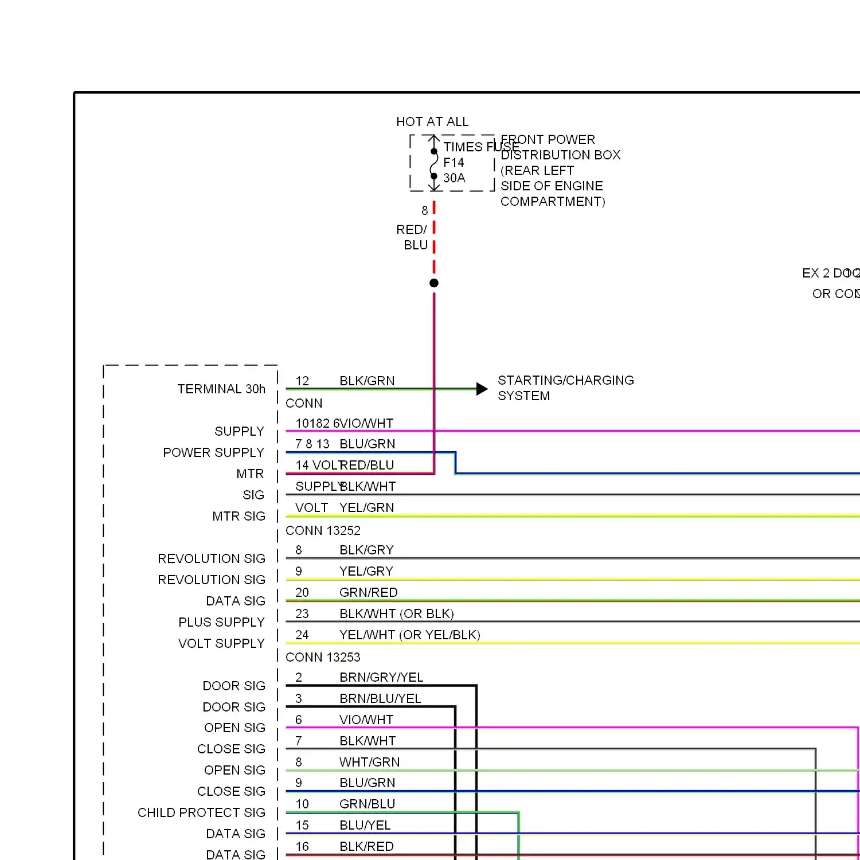
Task: Click the "POWER SUPPLY" module label
Action: click(x=214, y=452)
